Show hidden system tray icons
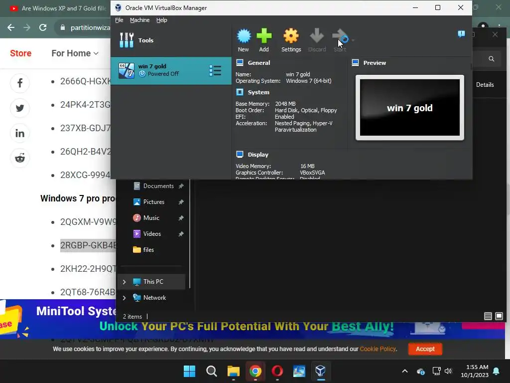 (405, 371)
